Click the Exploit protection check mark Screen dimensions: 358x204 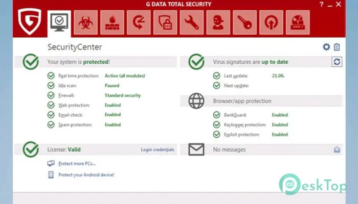(216, 134)
